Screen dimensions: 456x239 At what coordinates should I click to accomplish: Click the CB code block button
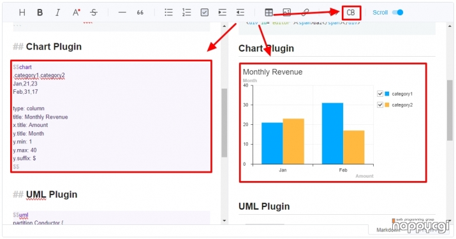tap(351, 13)
